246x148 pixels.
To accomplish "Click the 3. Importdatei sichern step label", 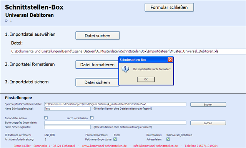I will tap(27, 82).
